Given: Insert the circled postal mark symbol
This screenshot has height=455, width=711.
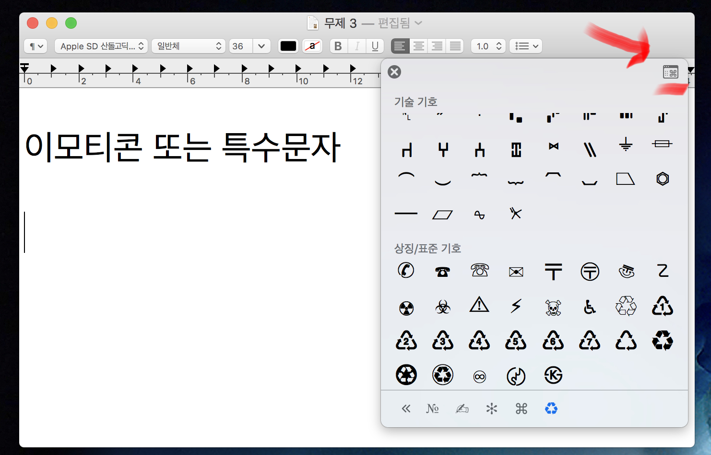Looking at the screenshot, I should pos(590,272).
